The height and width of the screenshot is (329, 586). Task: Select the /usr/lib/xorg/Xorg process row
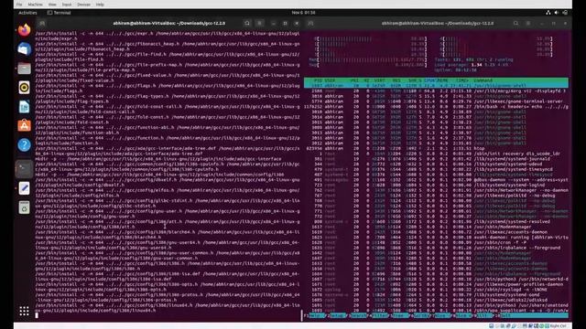(436, 90)
